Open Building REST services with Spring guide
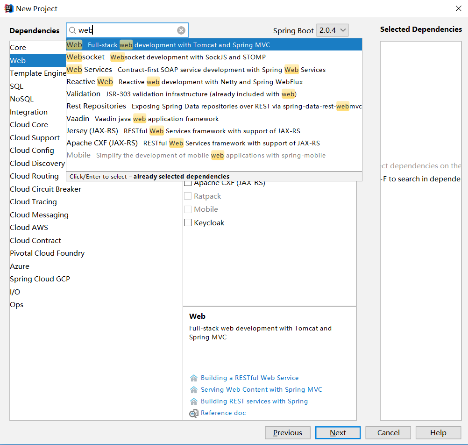This screenshot has width=468, height=445. 254,402
